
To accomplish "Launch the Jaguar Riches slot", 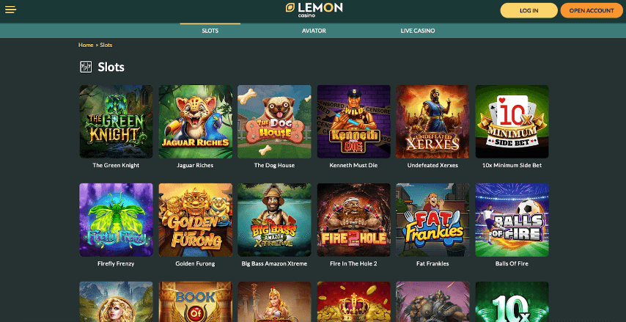I will click(x=195, y=122).
